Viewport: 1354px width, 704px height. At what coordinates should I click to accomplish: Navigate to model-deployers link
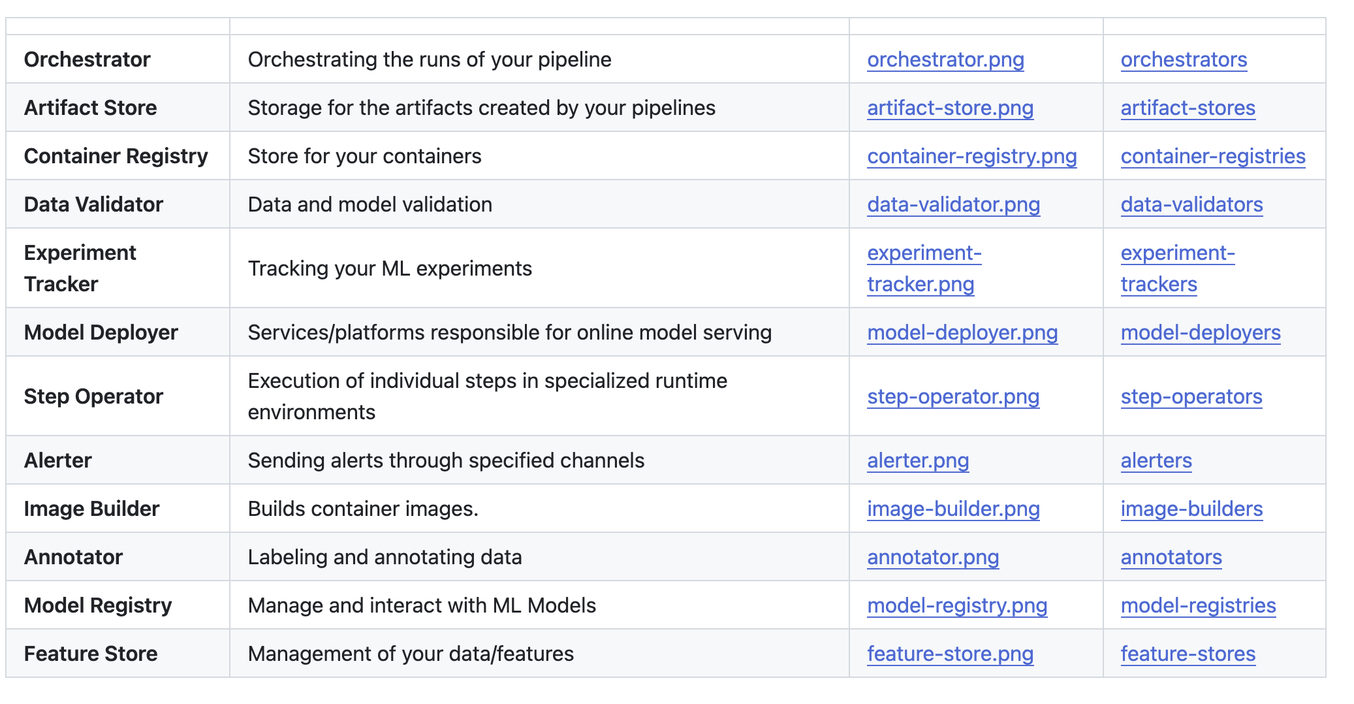coord(1201,332)
